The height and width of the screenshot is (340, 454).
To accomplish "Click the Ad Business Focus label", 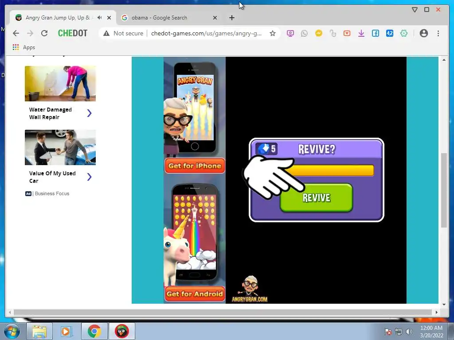I will (47, 193).
